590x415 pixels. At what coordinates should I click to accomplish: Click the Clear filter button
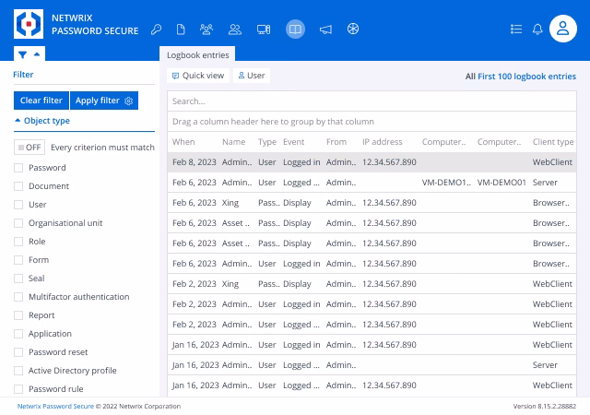41,101
